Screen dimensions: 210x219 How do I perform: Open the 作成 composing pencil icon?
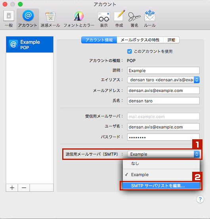pyautogui.click(x=119, y=19)
